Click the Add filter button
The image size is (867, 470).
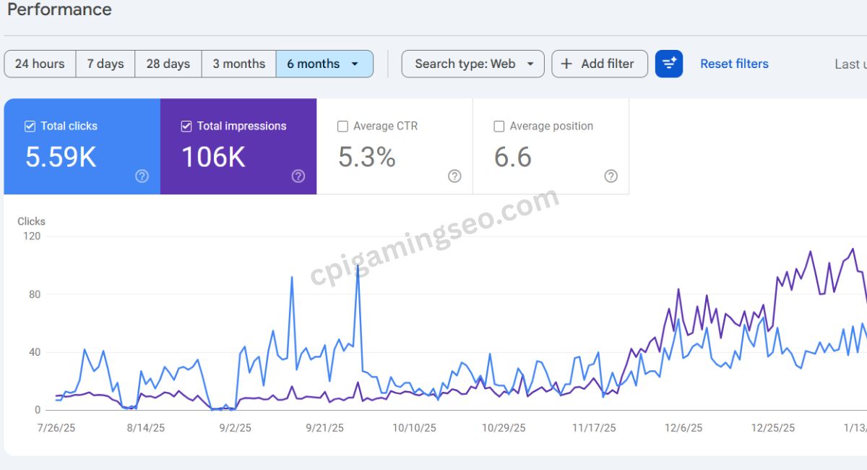599,64
